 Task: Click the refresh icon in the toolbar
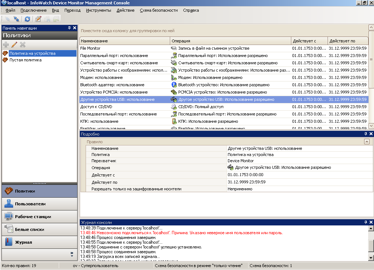coord(27,19)
